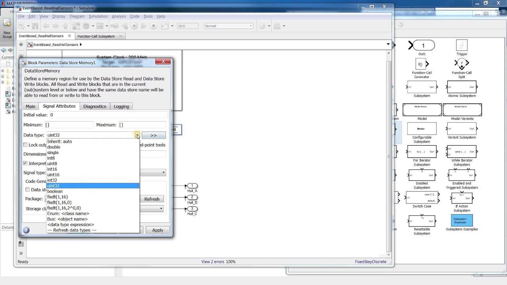Click the help icon in Block Parameters dialog

tap(26, 230)
